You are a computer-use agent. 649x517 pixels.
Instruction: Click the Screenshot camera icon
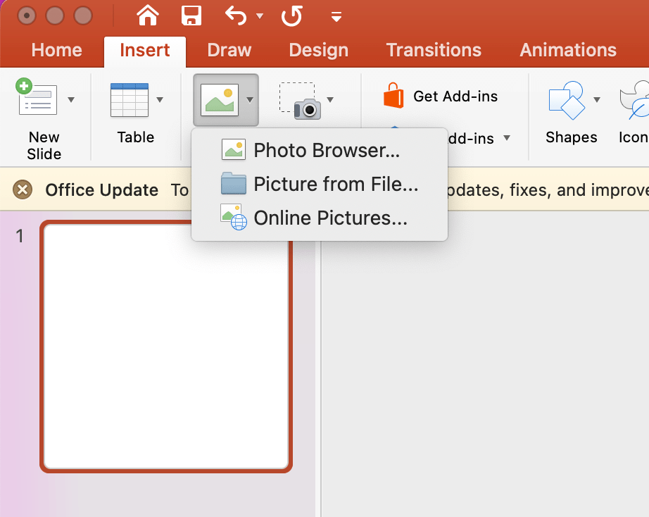(x=301, y=101)
